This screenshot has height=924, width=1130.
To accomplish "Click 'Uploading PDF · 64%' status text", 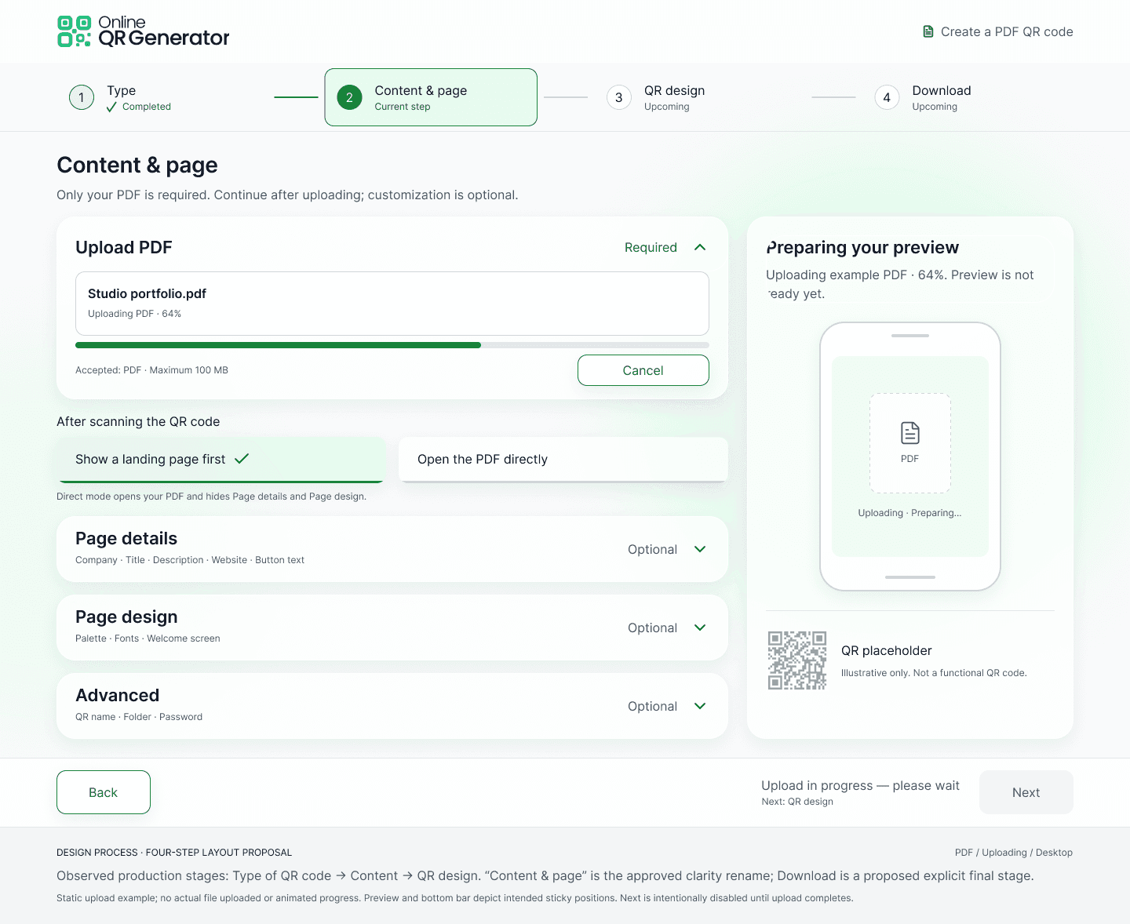I will [x=134, y=314].
